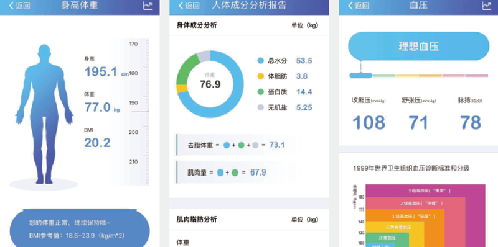Click the 1999年世界卫生组织血压诊断标准和分级 title
The image size is (498, 247).
click(x=411, y=168)
